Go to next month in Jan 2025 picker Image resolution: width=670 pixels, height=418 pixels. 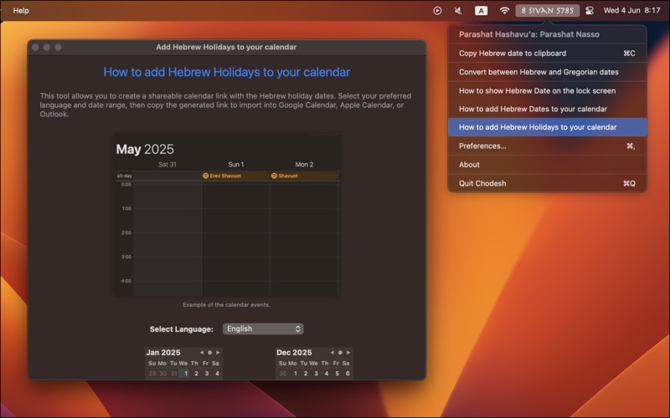pyautogui.click(x=218, y=353)
